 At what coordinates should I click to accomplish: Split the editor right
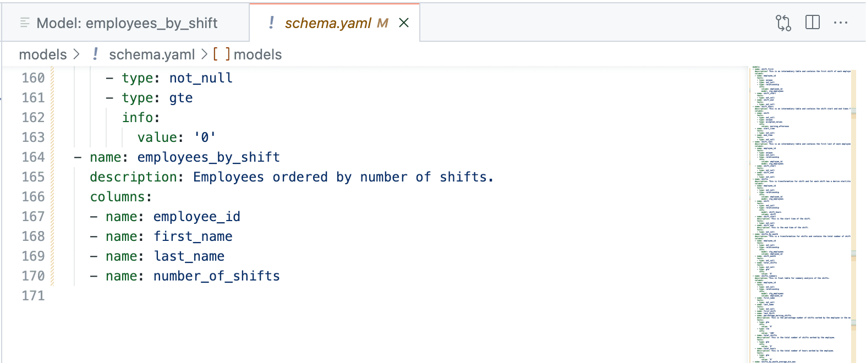point(813,23)
